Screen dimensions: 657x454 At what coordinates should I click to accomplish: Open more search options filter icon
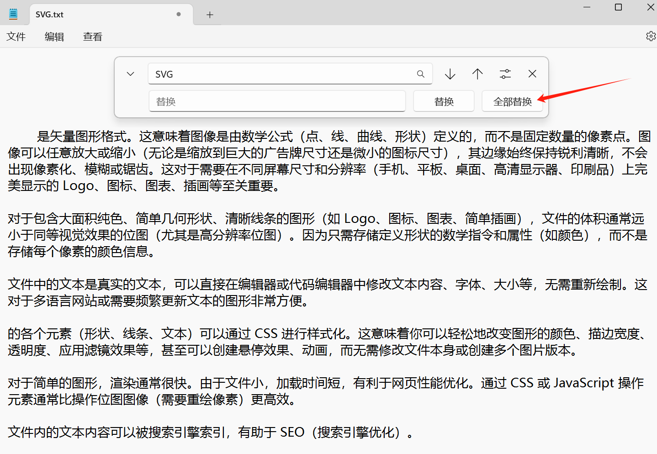(x=505, y=74)
